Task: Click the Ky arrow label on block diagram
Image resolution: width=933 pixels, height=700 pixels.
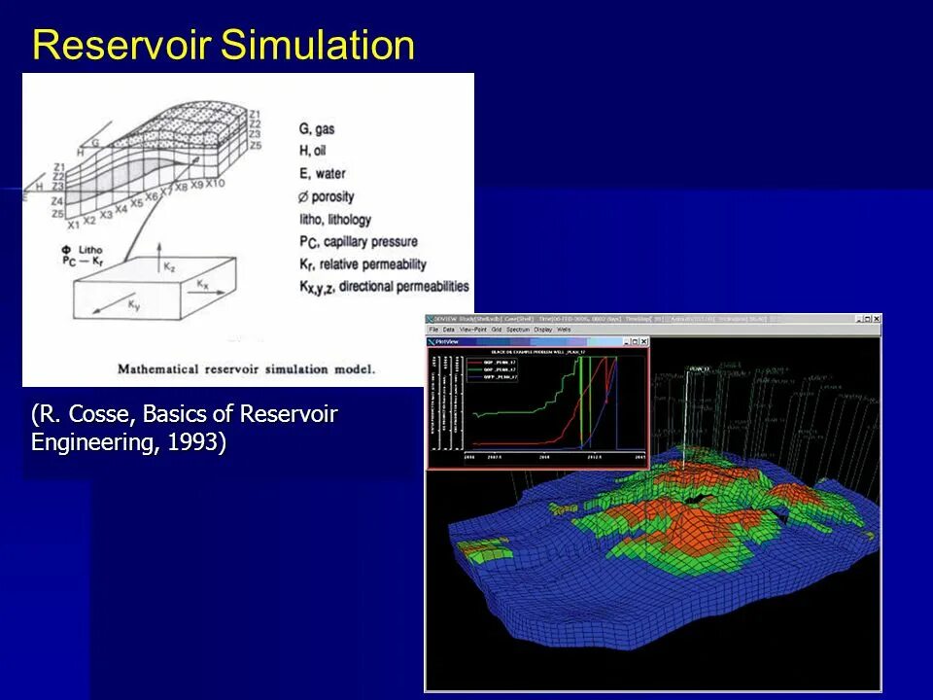Action: [x=134, y=305]
